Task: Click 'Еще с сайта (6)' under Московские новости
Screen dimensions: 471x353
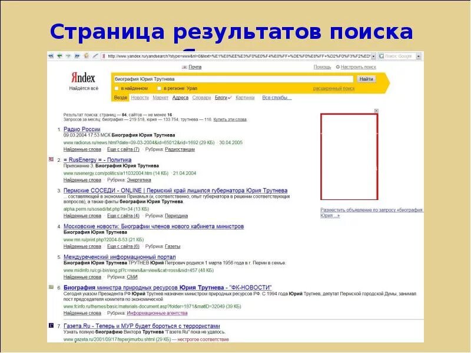Action: tap(123, 247)
